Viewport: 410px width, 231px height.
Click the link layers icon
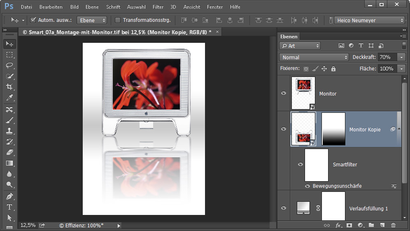[x=326, y=225]
